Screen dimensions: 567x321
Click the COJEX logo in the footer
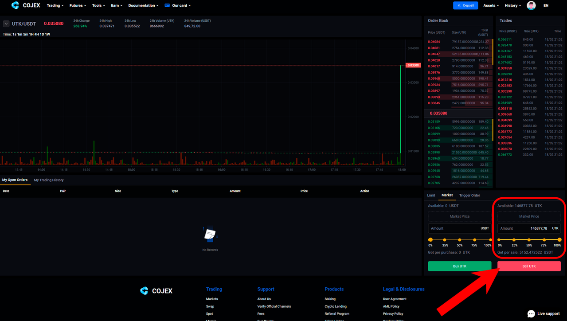point(156,291)
